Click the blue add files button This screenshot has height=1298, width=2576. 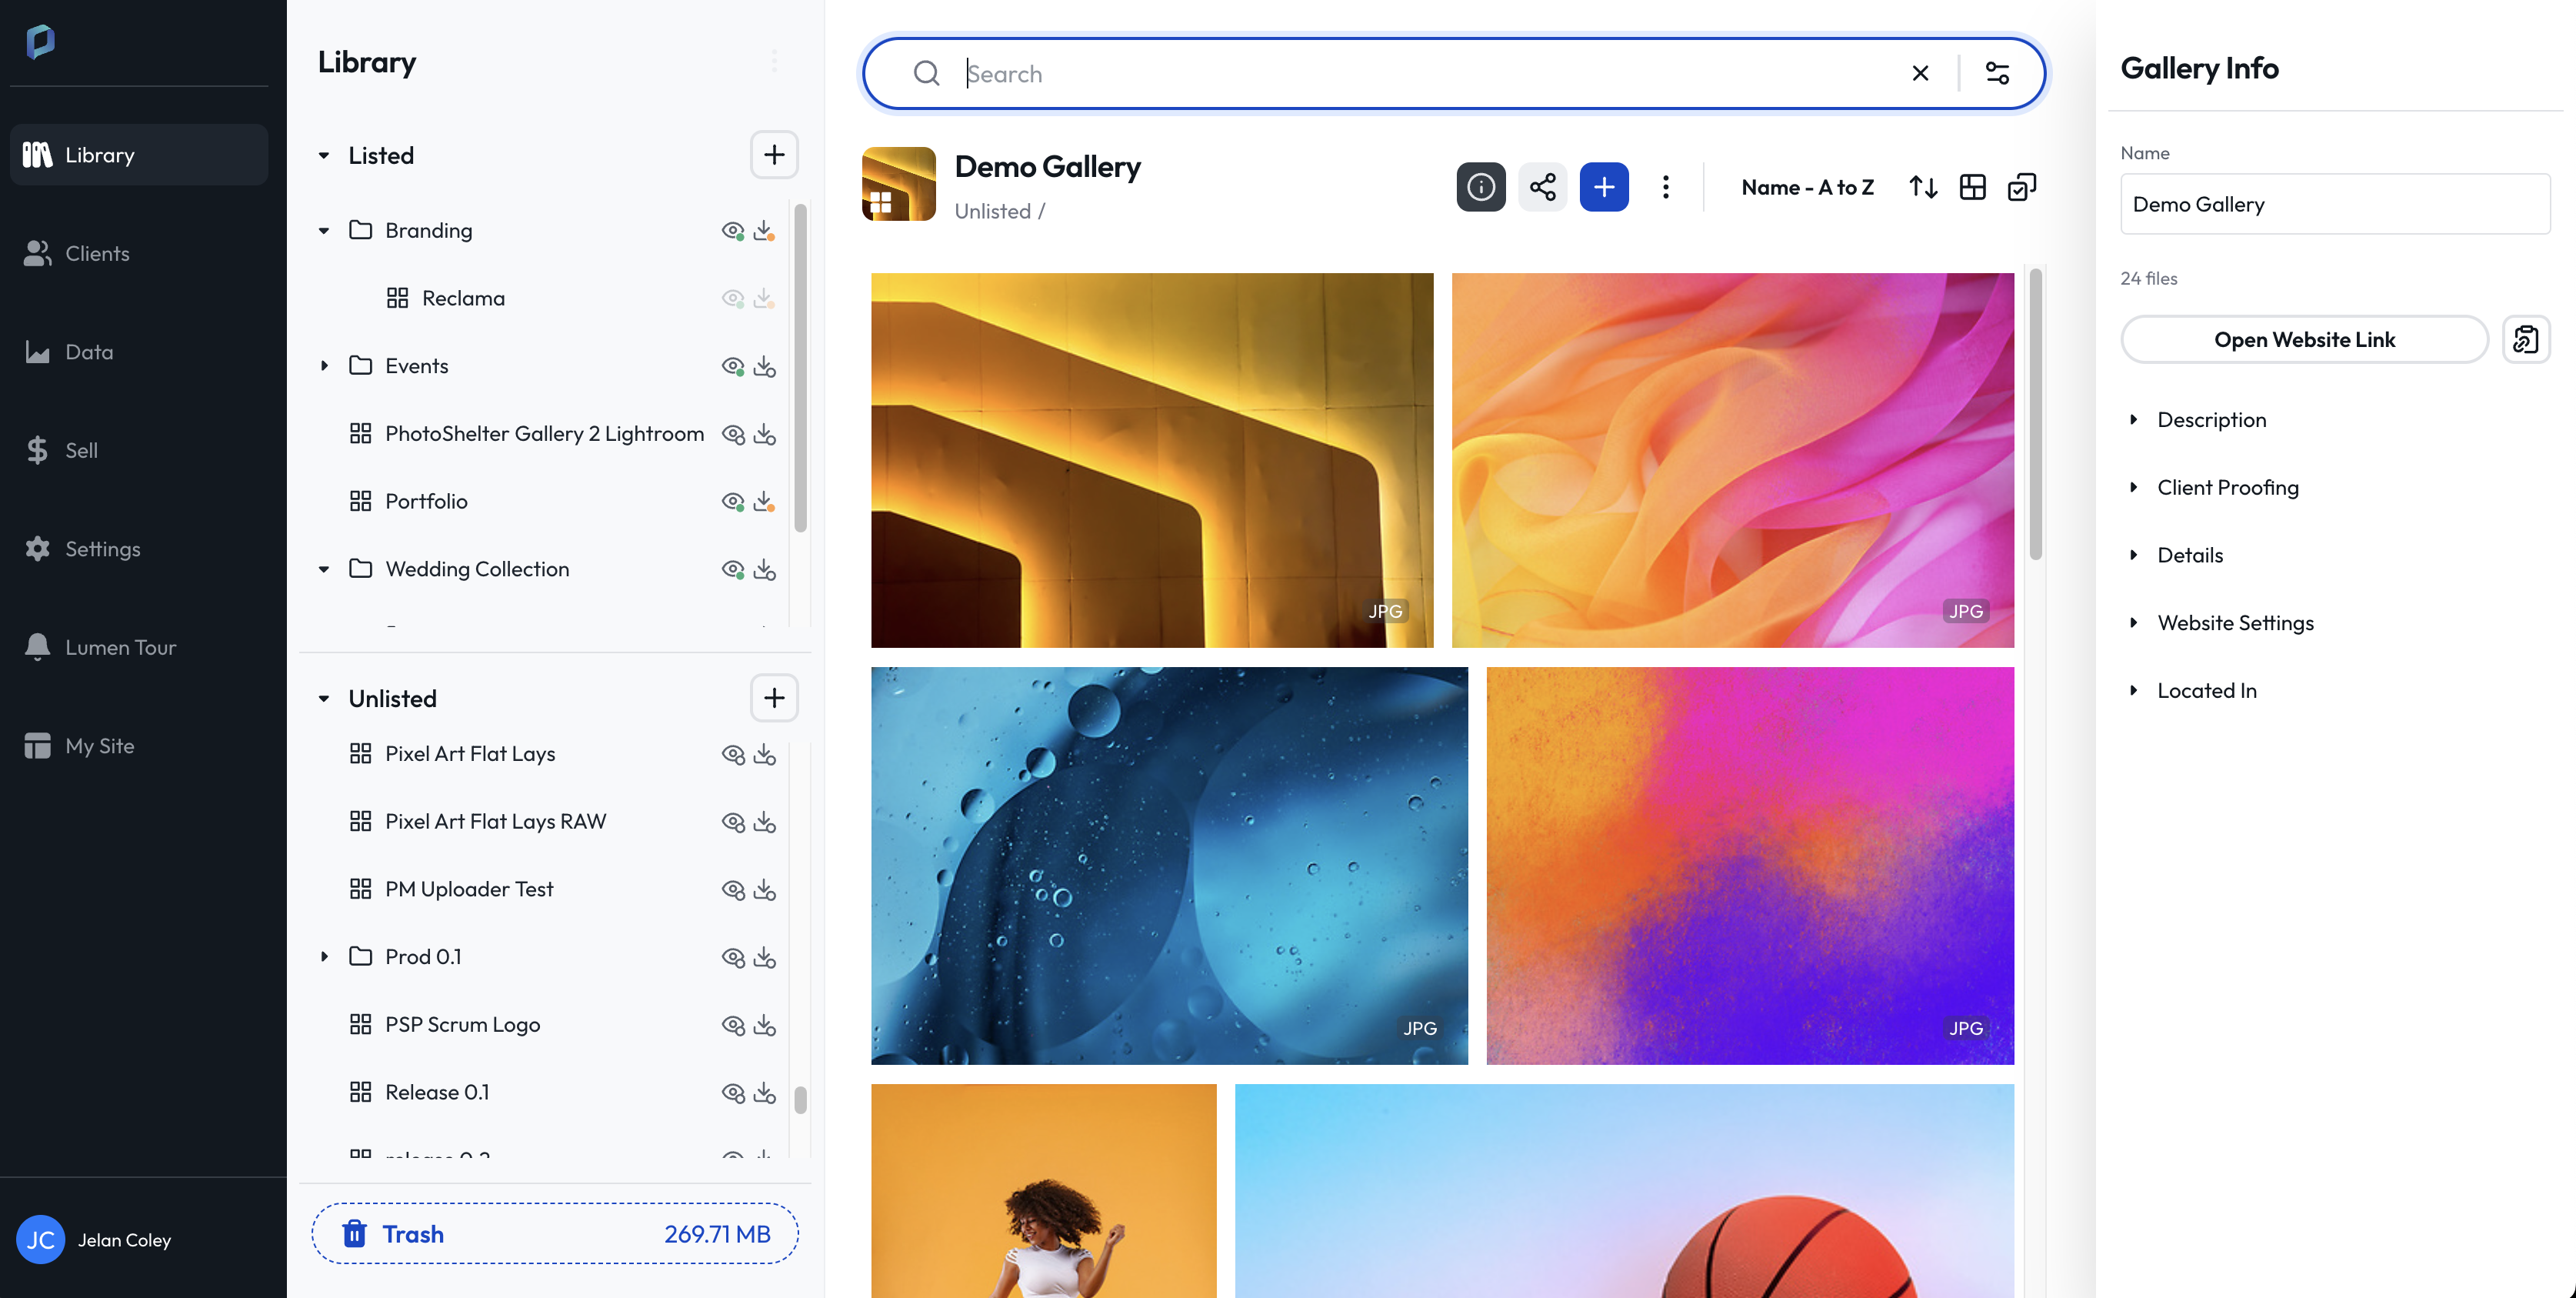click(x=1604, y=187)
